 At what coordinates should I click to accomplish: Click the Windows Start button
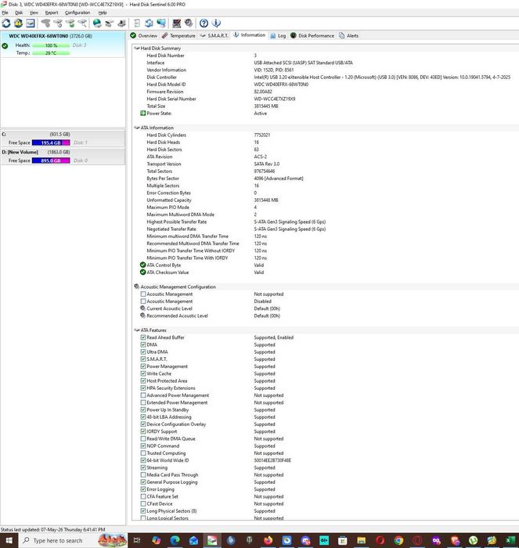[9, 540]
